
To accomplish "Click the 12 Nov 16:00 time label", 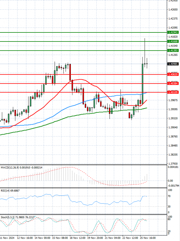I will (25, 238).
